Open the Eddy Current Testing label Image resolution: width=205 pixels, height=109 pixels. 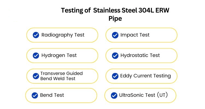point(145,76)
